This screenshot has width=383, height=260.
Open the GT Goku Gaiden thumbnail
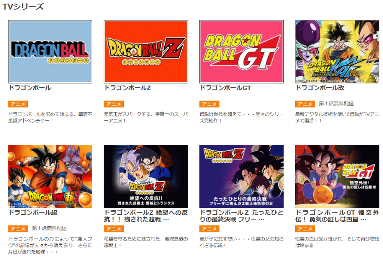337,176
